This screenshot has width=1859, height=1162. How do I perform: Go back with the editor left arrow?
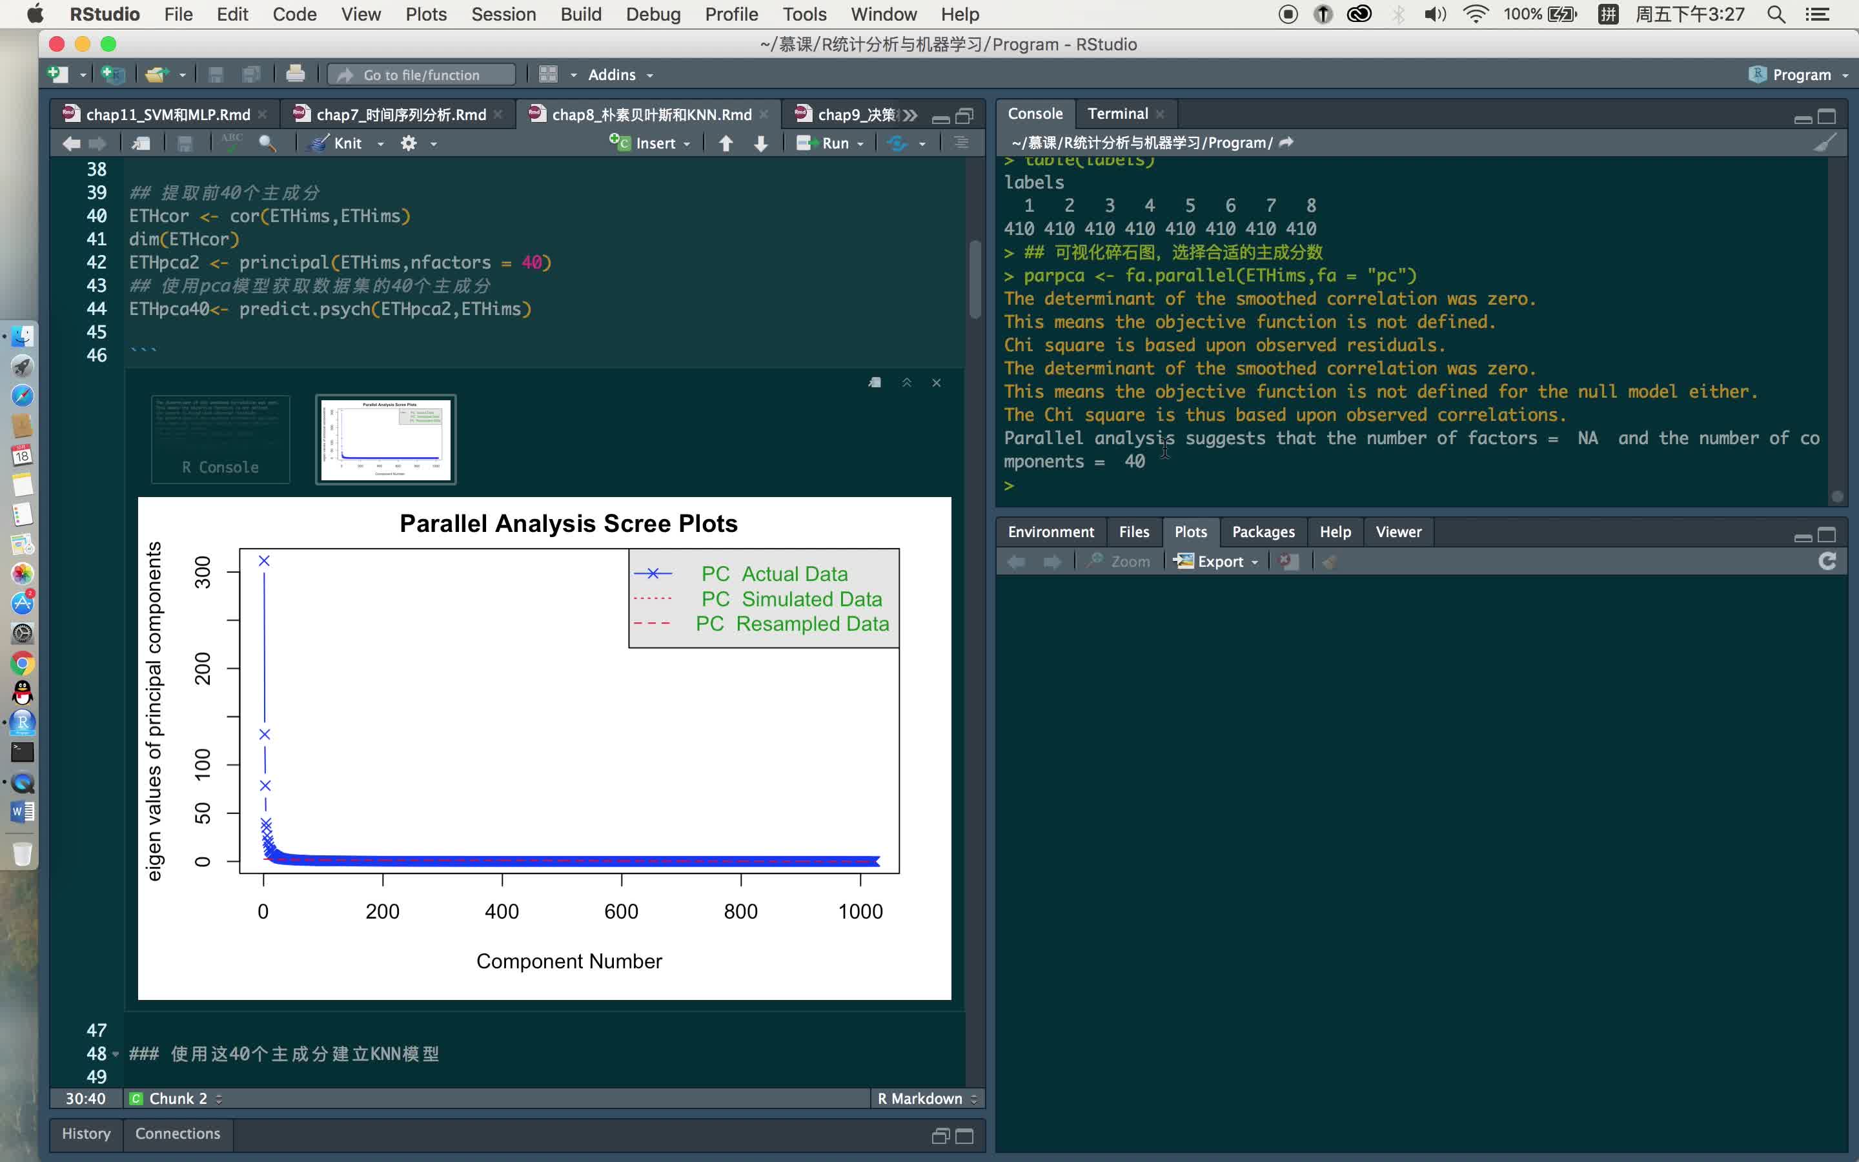click(x=70, y=144)
